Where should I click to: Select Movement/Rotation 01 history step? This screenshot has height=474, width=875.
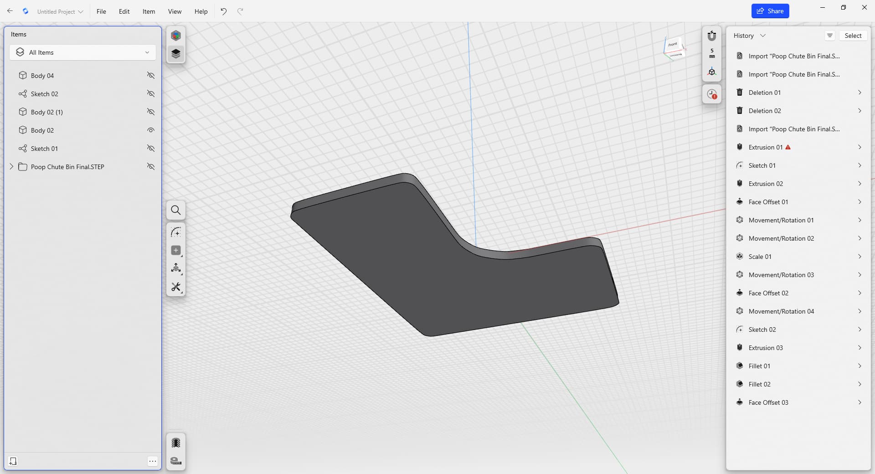coord(798,220)
